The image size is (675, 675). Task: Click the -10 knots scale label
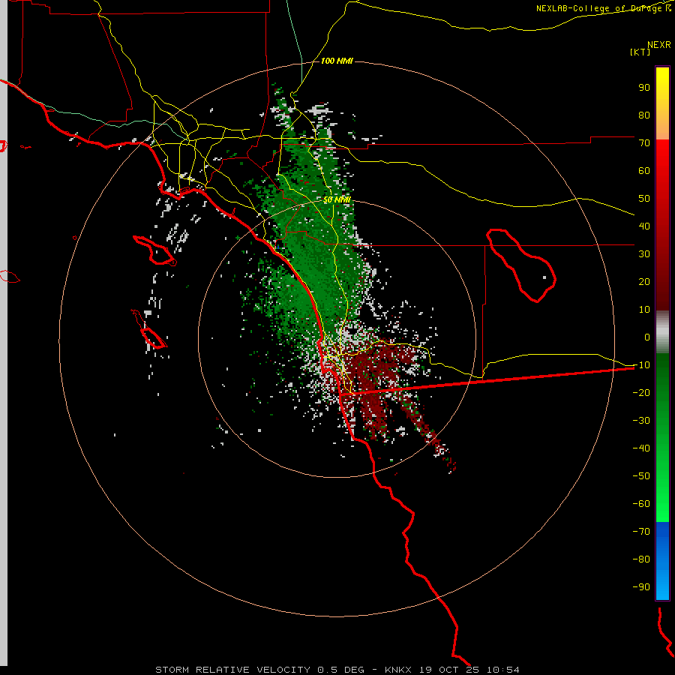tap(641, 365)
